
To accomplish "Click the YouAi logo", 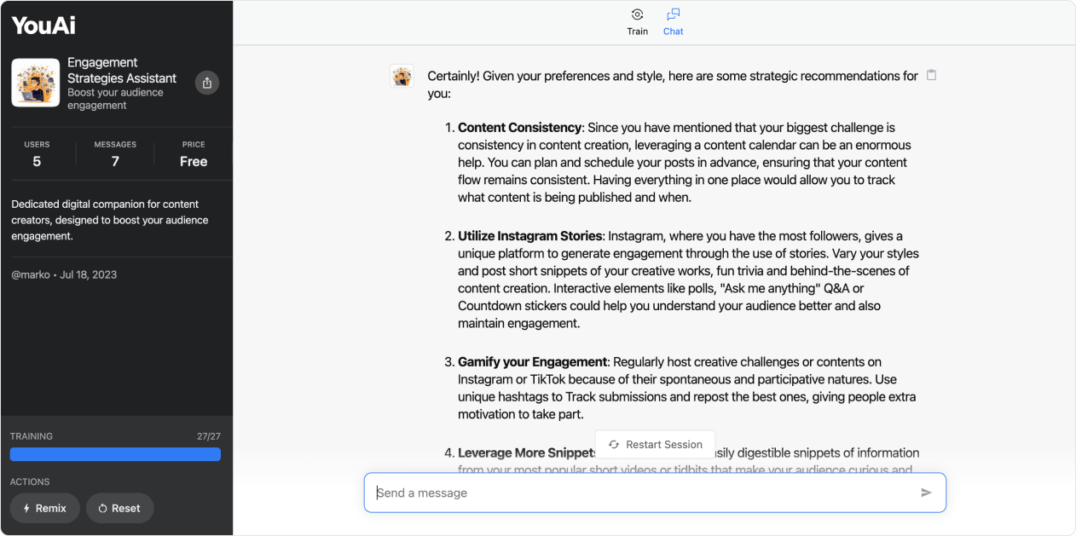I will pyautogui.click(x=43, y=26).
